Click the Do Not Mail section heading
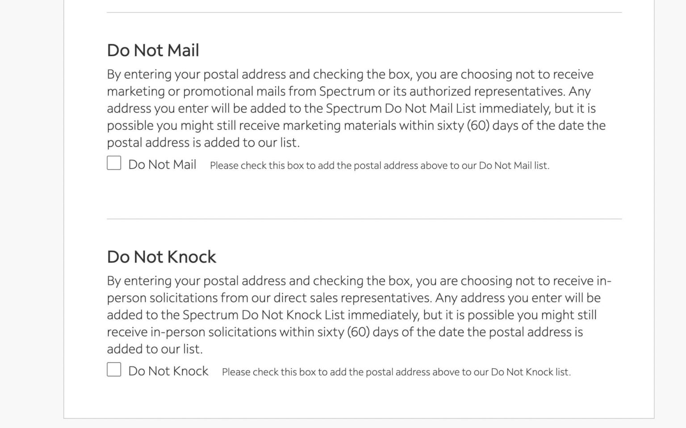This screenshot has height=428, width=686. (x=153, y=50)
